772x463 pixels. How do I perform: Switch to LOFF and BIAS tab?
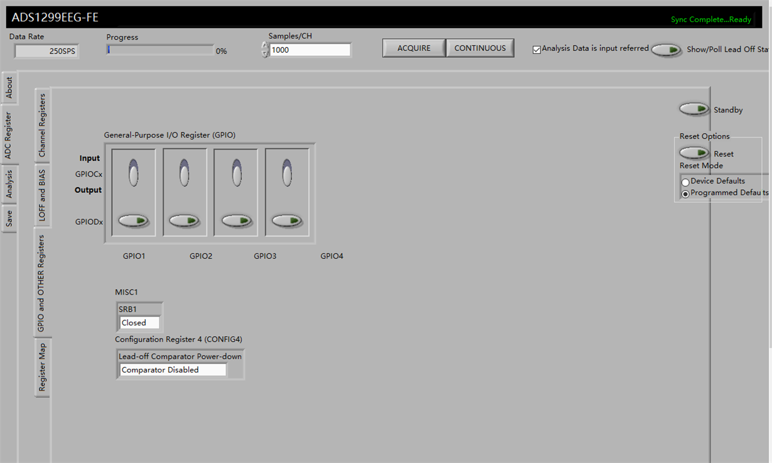click(42, 196)
